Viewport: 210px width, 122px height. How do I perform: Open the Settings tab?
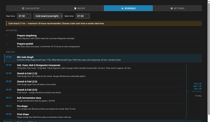click(177, 8)
